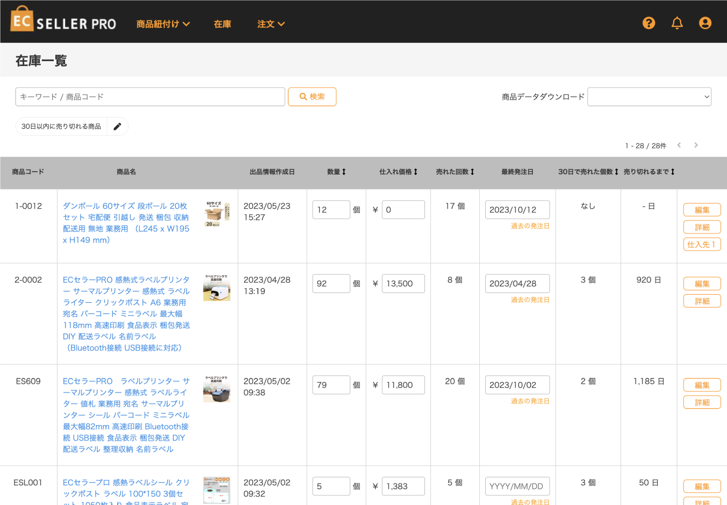This screenshot has width=727, height=505.
Task: Click thumbnail of ES609 label printer
Action: [217, 389]
